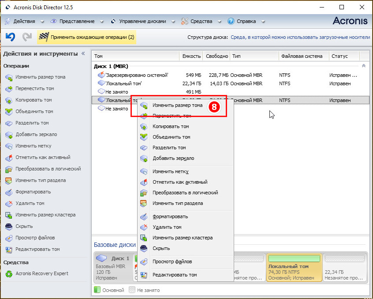This screenshot has height=299, width=373.
Task: Choose Изменить метку in context menu
Action: point(186,171)
